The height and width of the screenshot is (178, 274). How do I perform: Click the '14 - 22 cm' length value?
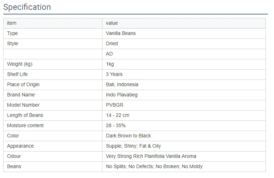(118, 115)
